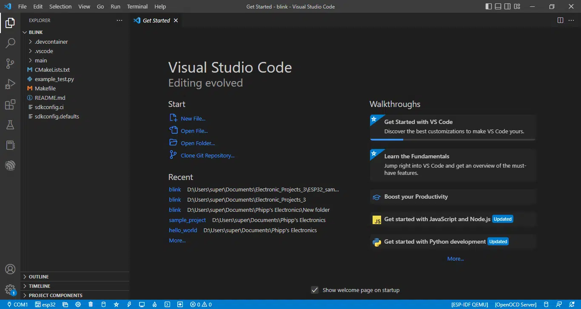Open the Run and Debug view icon
The width and height of the screenshot is (581, 309).
pos(10,84)
